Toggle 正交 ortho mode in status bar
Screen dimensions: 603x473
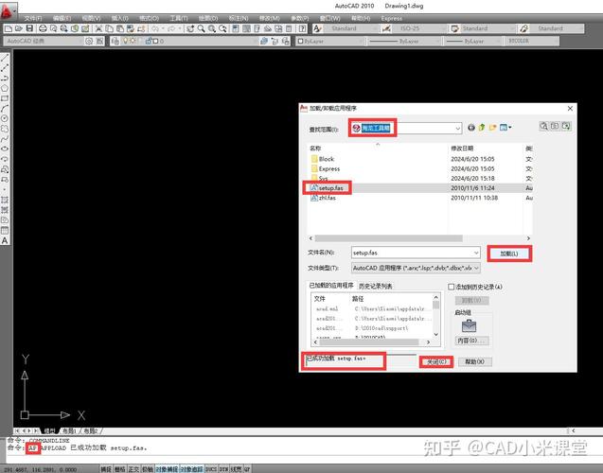(133, 469)
